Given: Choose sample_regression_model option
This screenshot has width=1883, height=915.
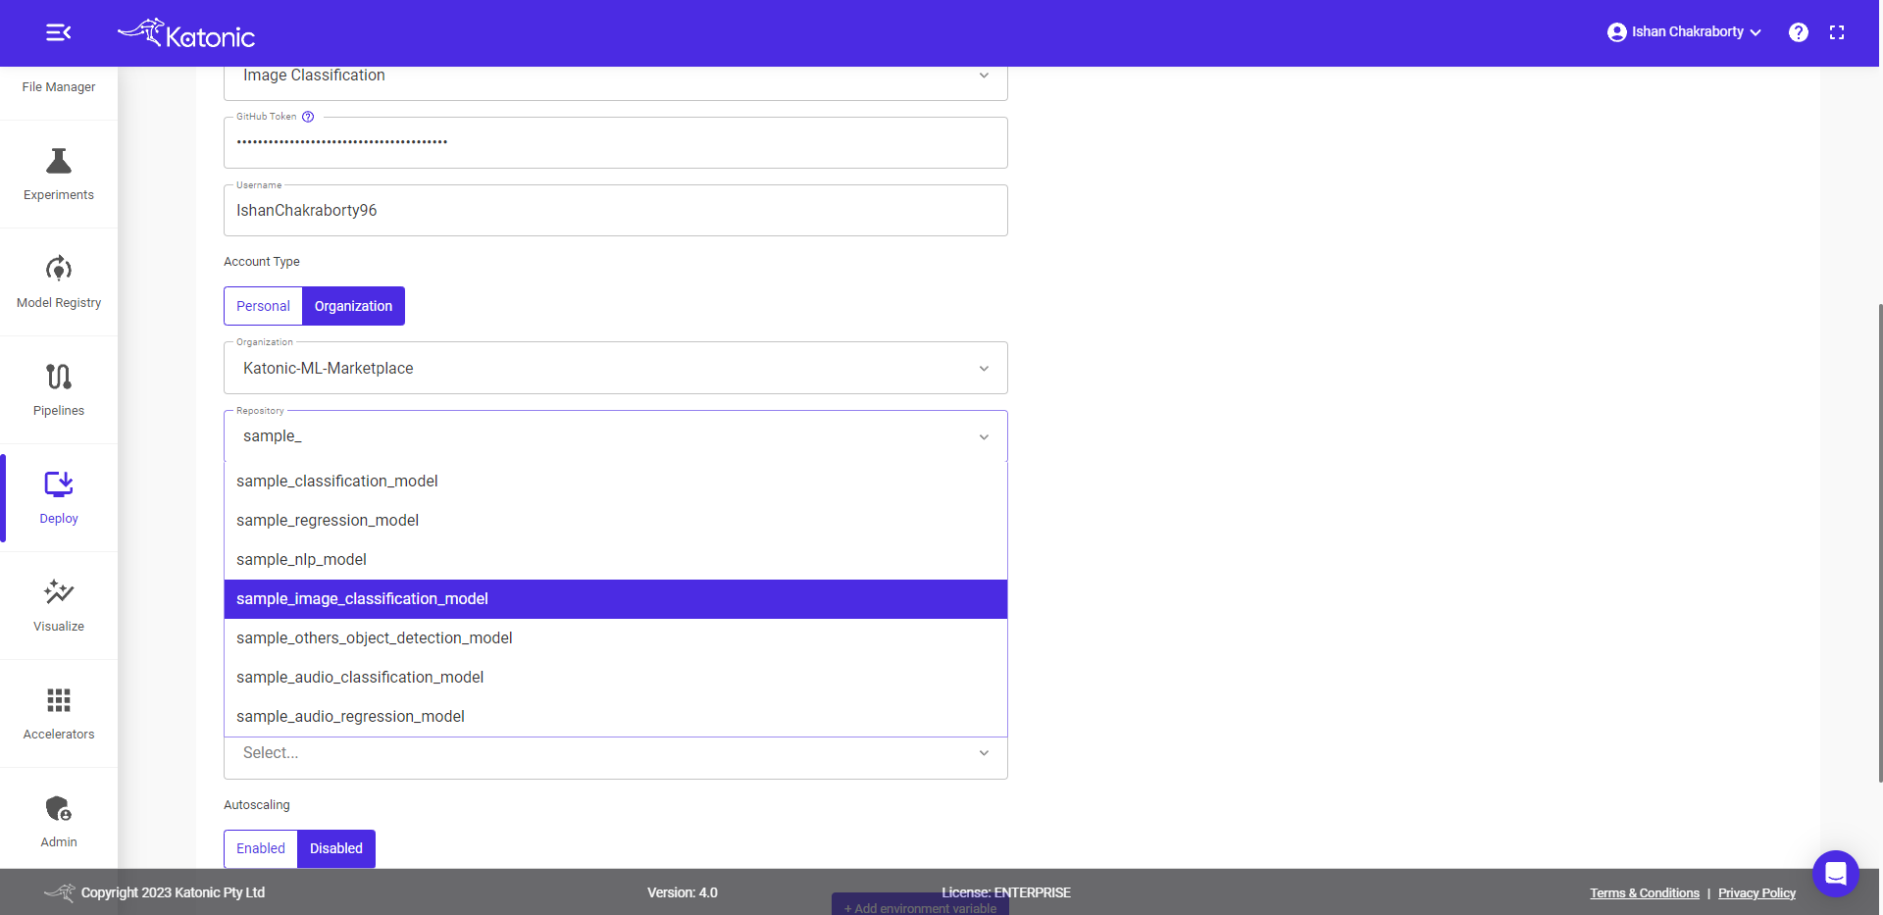Looking at the screenshot, I should (616, 521).
